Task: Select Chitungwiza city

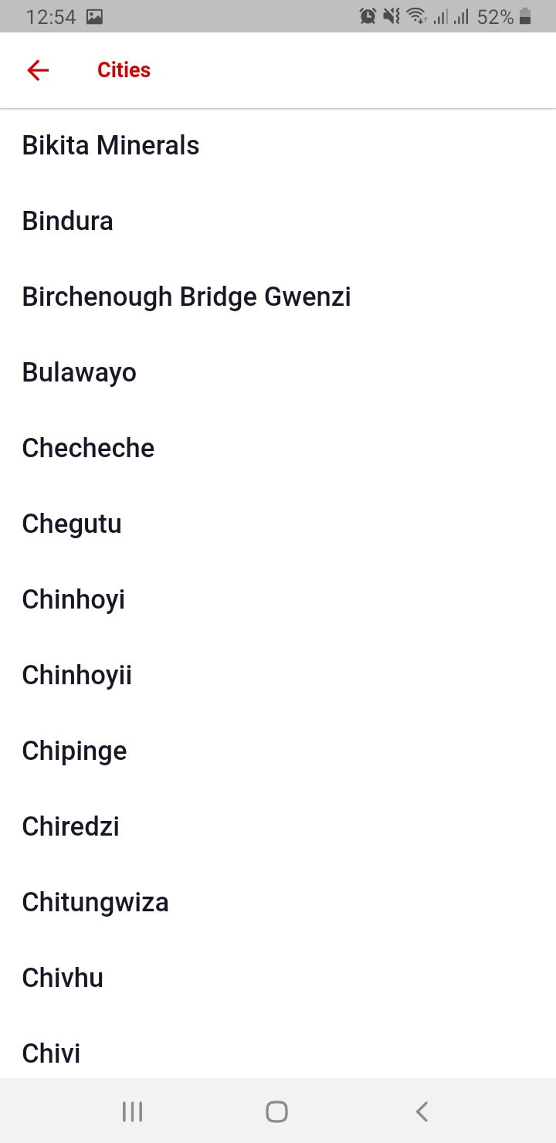Action: tap(95, 902)
